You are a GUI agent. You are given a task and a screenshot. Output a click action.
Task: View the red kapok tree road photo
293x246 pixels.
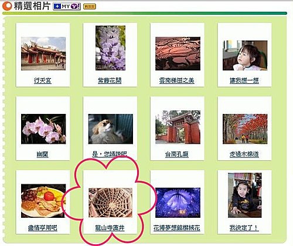pyautogui.click(x=245, y=129)
